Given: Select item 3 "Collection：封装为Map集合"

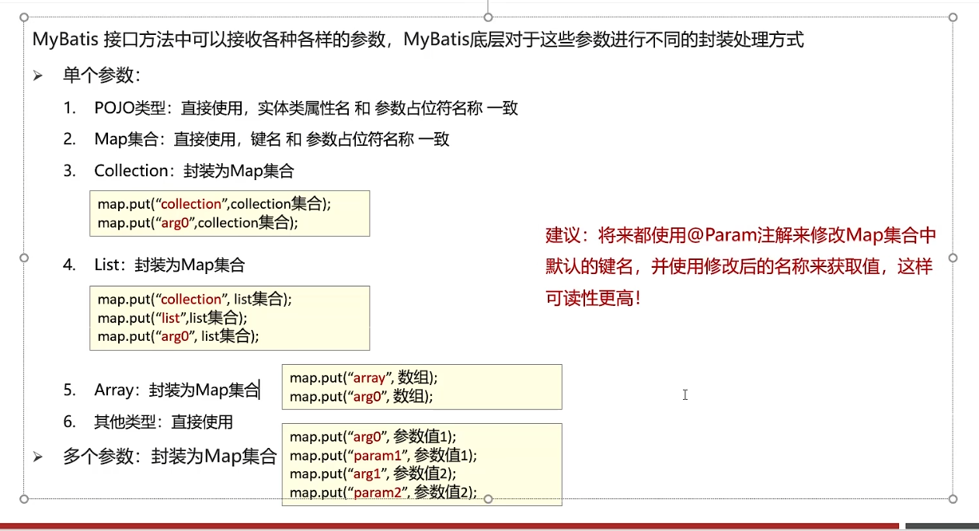Looking at the screenshot, I should 194,171.
